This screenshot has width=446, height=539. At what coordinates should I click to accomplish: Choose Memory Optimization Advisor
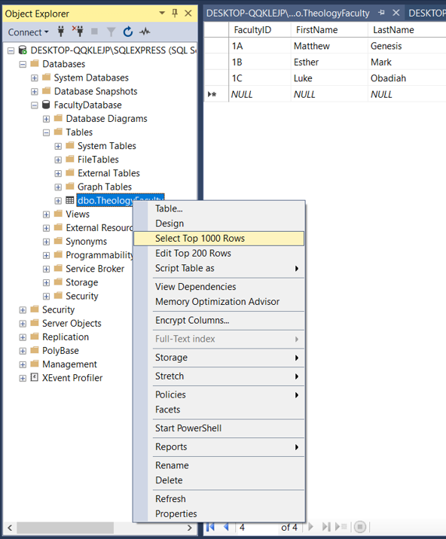(219, 301)
